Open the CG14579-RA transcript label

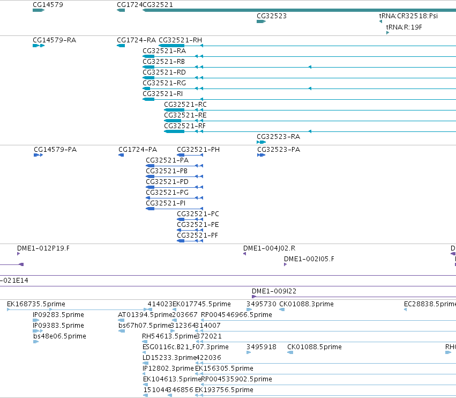click(54, 40)
